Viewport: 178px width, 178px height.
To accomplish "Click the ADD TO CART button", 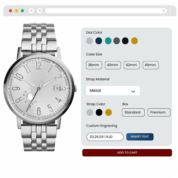I will tap(127, 153).
